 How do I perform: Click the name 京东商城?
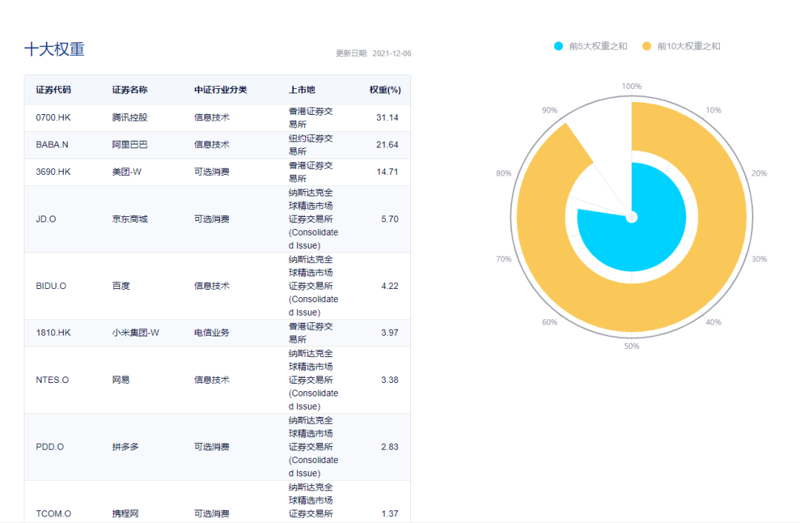pos(130,219)
